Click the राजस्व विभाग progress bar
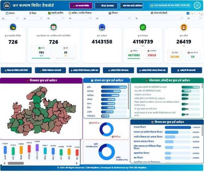 (178, 127)
